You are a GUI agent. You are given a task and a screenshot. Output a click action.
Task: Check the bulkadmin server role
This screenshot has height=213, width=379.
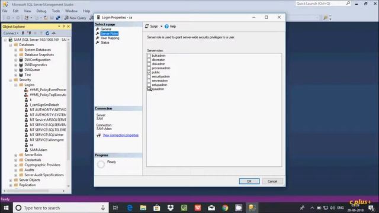click(x=149, y=56)
